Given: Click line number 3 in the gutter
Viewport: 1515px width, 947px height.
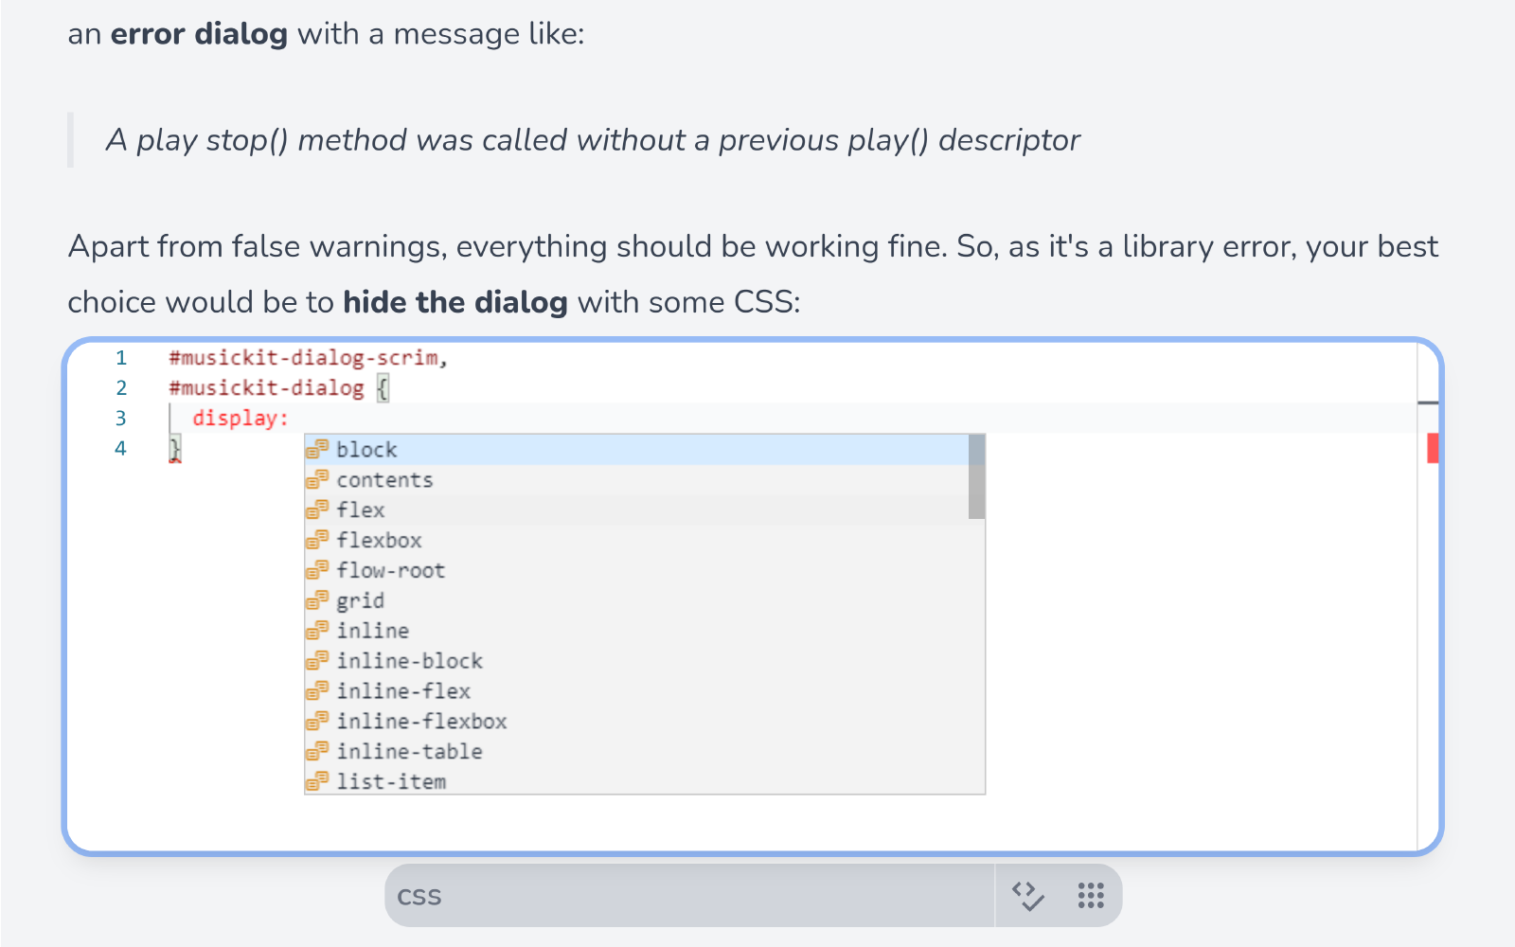Looking at the screenshot, I should click(120, 419).
